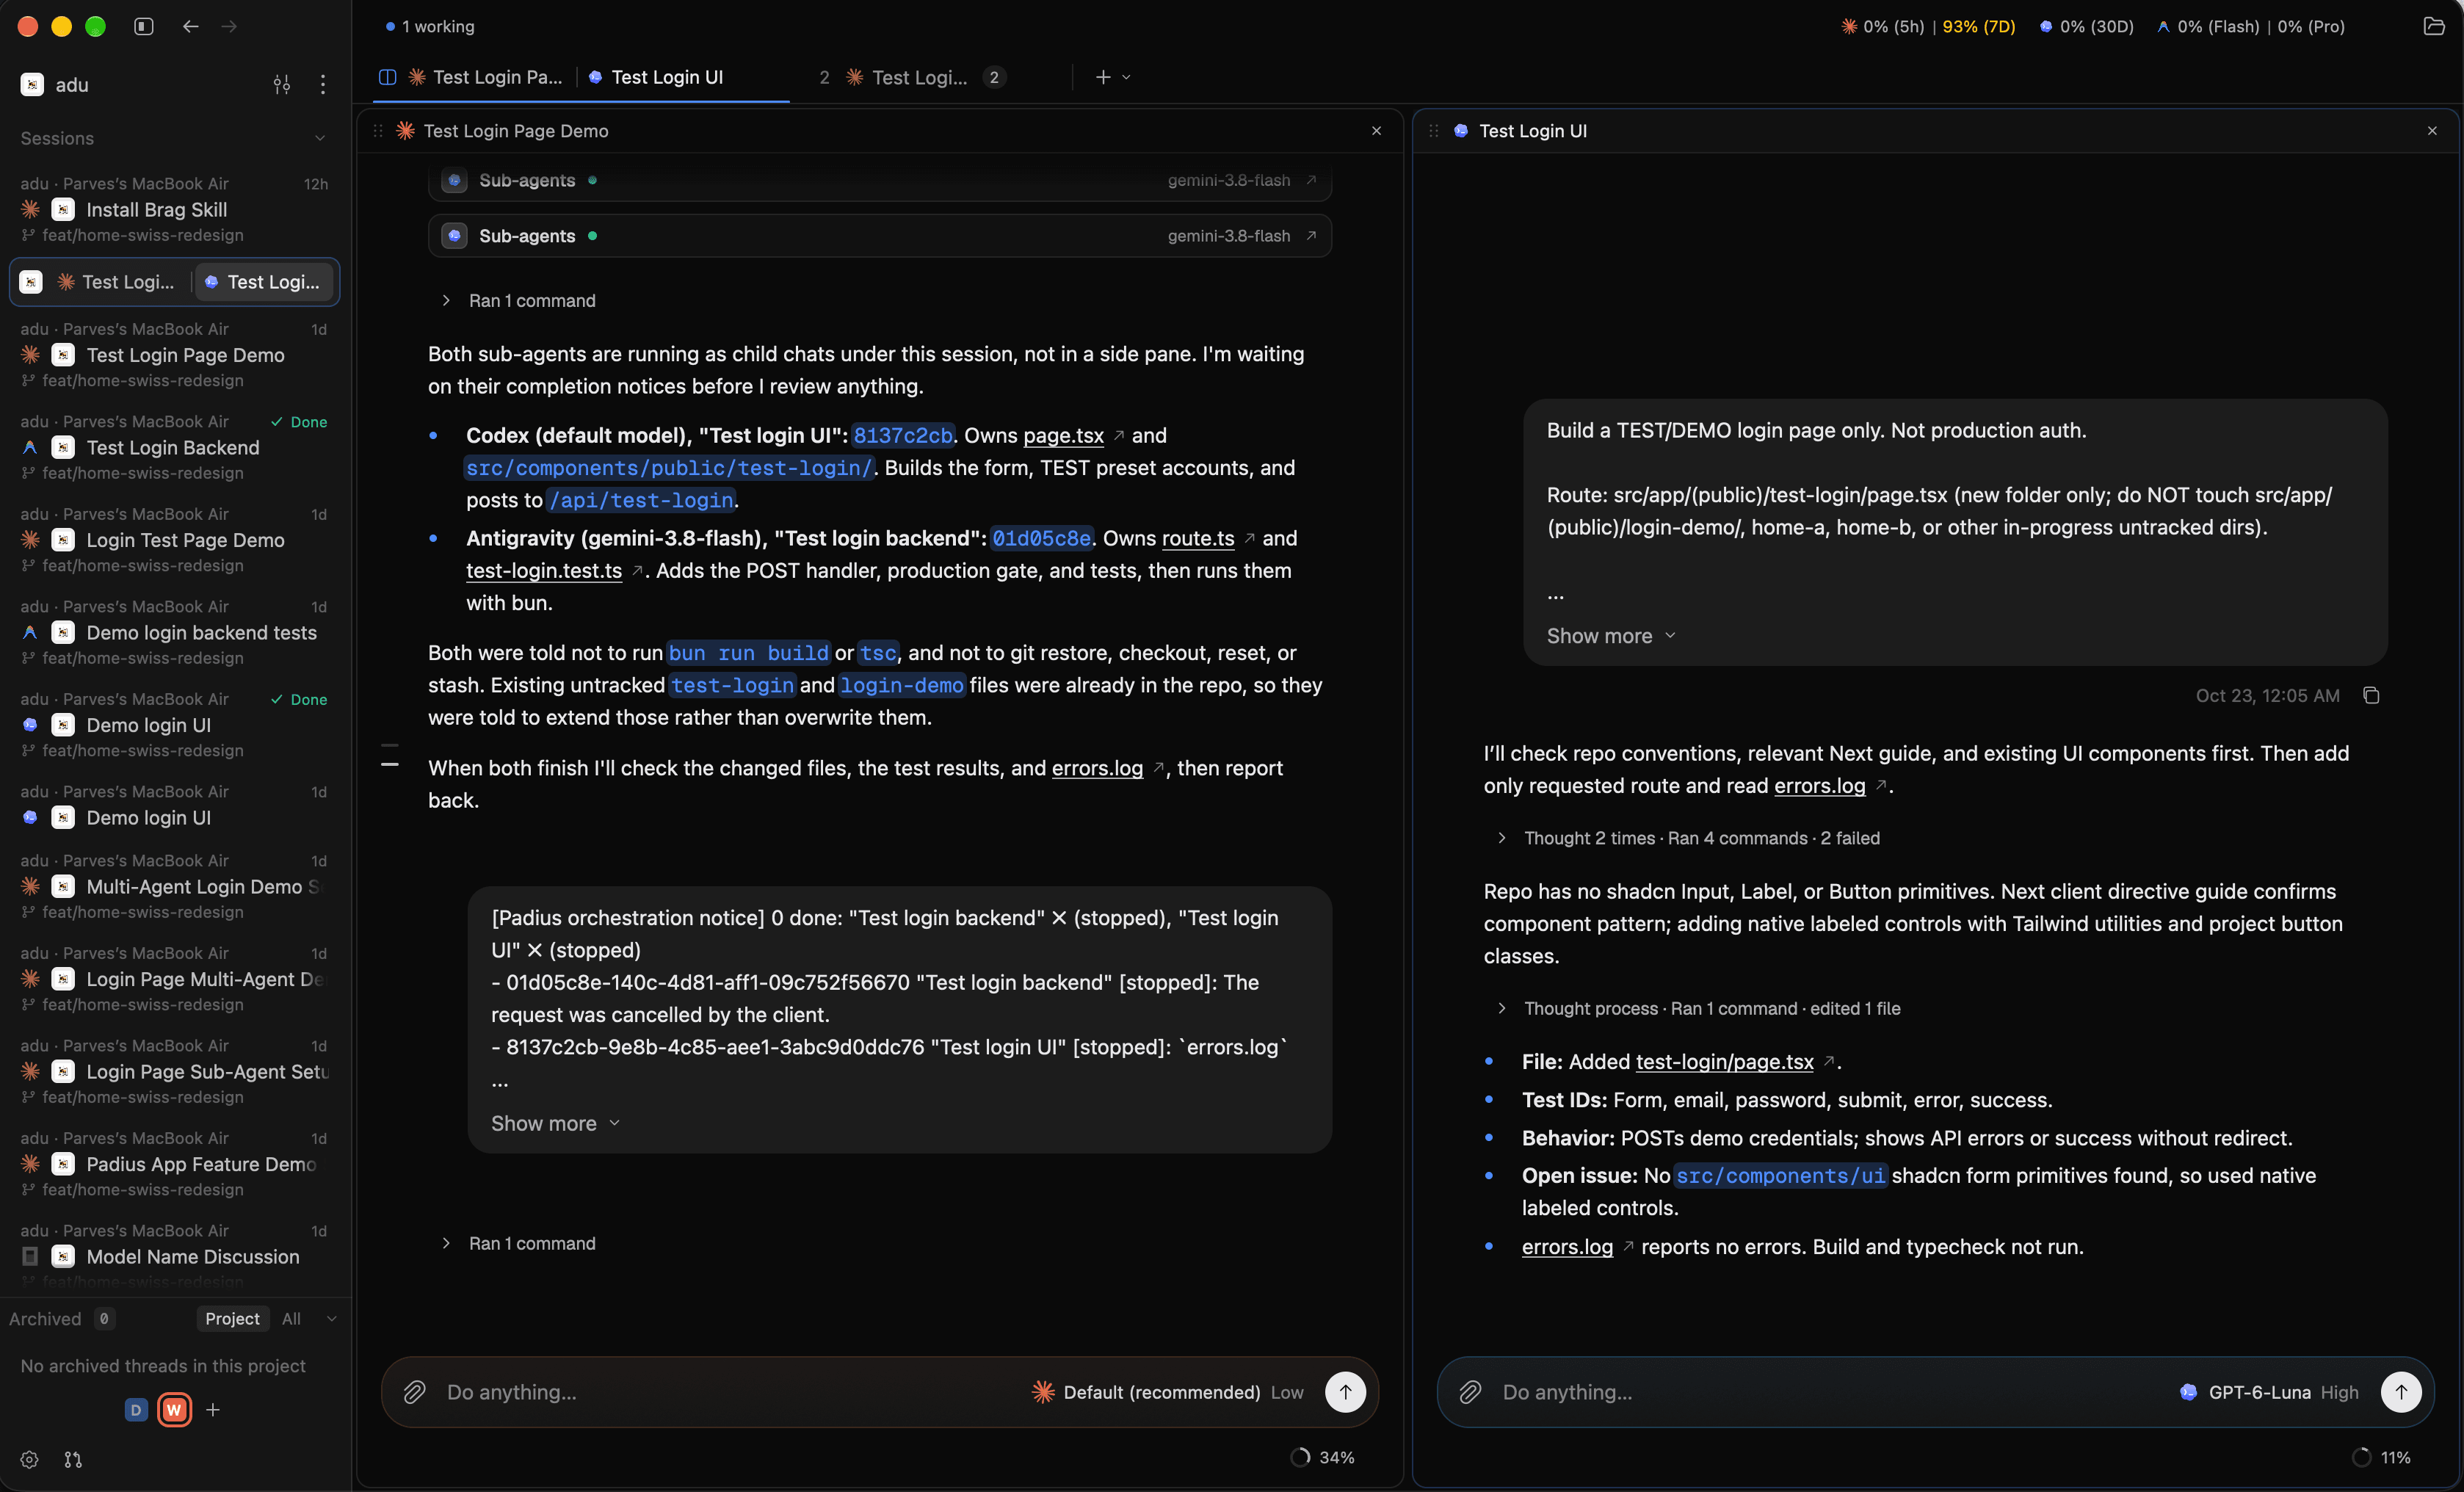The width and height of the screenshot is (2464, 1492).
Task: Go back with the left arrow
Action: click(190, 26)
